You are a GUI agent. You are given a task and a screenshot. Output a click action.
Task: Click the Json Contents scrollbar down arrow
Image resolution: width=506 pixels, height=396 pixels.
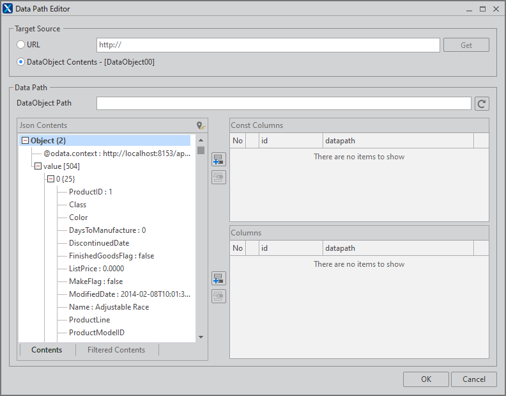(x=201, y=337)
